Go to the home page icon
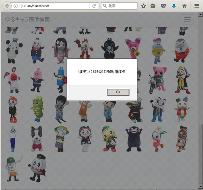Screen dimensions: 203x190 click(184, 6)
